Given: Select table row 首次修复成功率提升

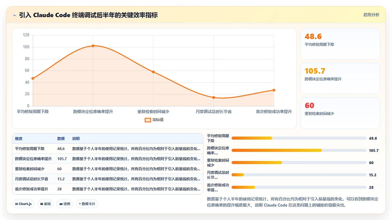Looking at the screenshot, I should click(107, 189).
